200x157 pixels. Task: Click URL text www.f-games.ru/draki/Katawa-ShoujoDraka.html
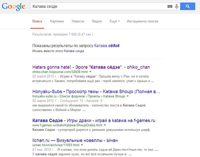click(x=67, y=125)
